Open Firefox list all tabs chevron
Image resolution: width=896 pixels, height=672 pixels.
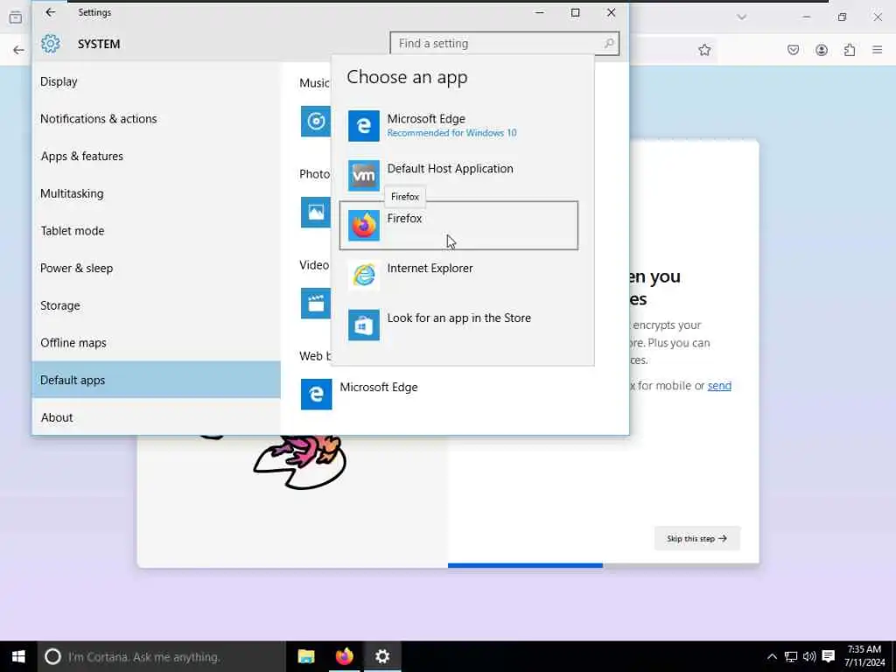tap(742, 17)
